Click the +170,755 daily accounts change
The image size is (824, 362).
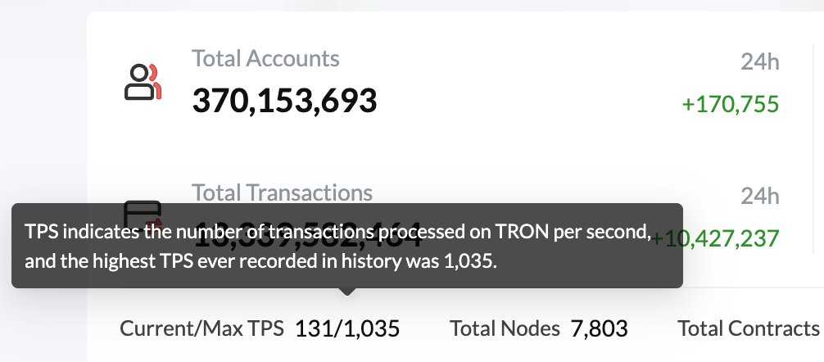(x=730, y=104)
